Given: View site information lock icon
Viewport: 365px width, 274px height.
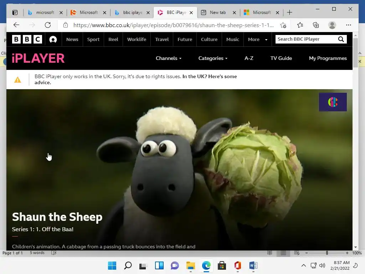Looking at the screenshot, I should click(x=66, y=25).
